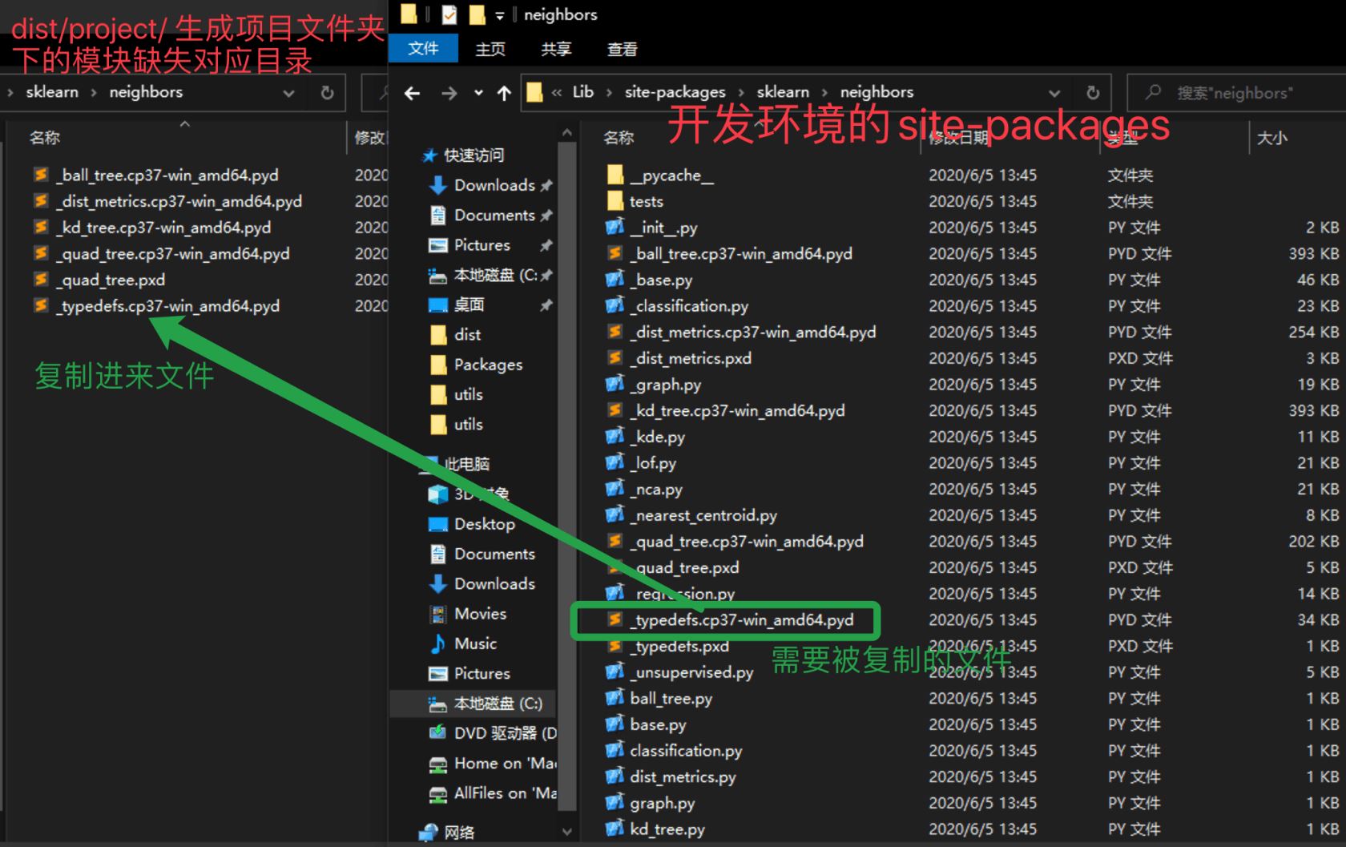This screenshot has height=847, width=1346.
Task: Click the Music note icon
Action: 438,643
